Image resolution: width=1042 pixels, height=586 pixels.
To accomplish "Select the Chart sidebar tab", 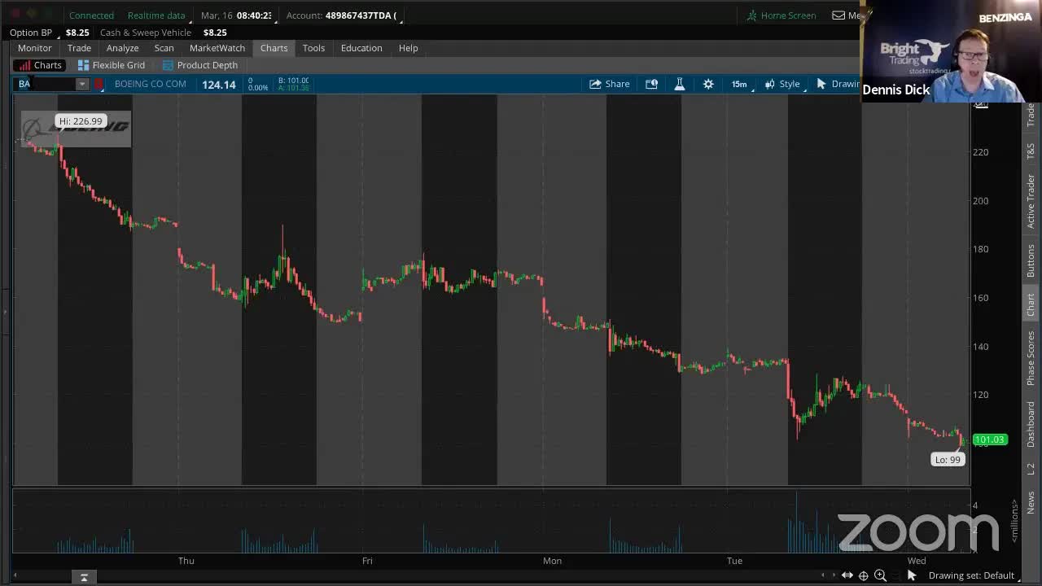I will [1031, 304].
